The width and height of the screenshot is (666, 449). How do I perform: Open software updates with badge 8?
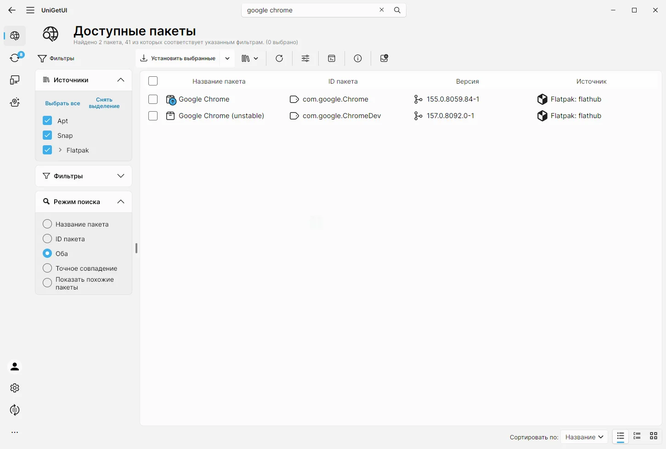click(x=15, y=57)
